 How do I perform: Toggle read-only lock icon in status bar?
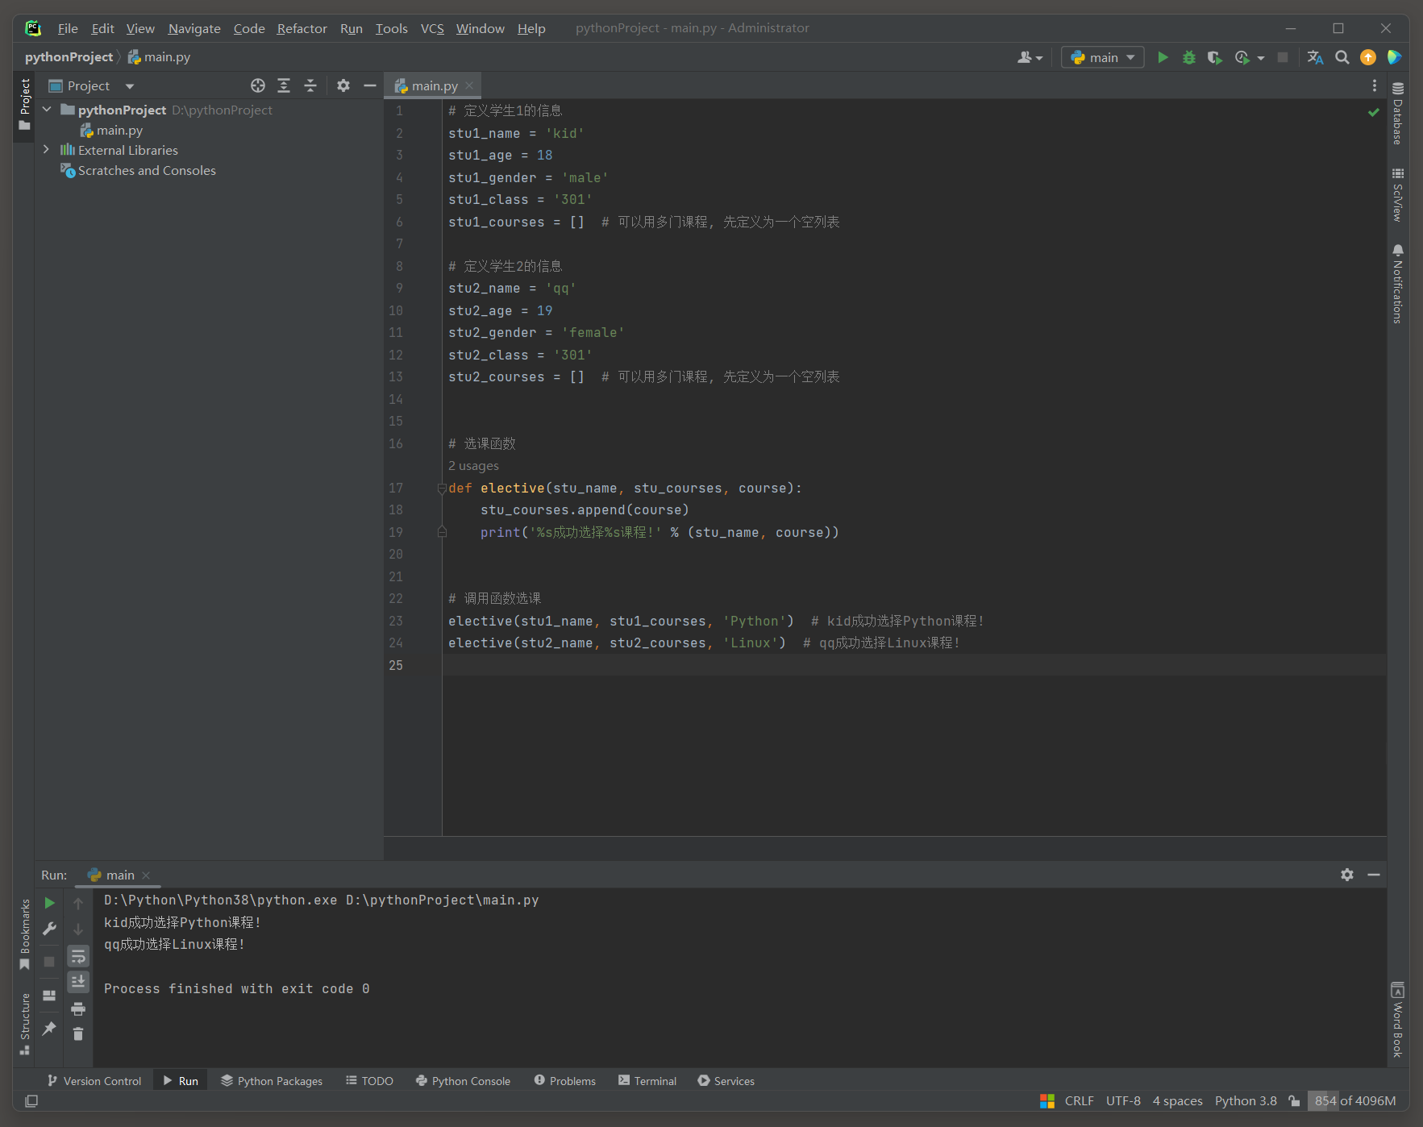click(1294, 1100)
